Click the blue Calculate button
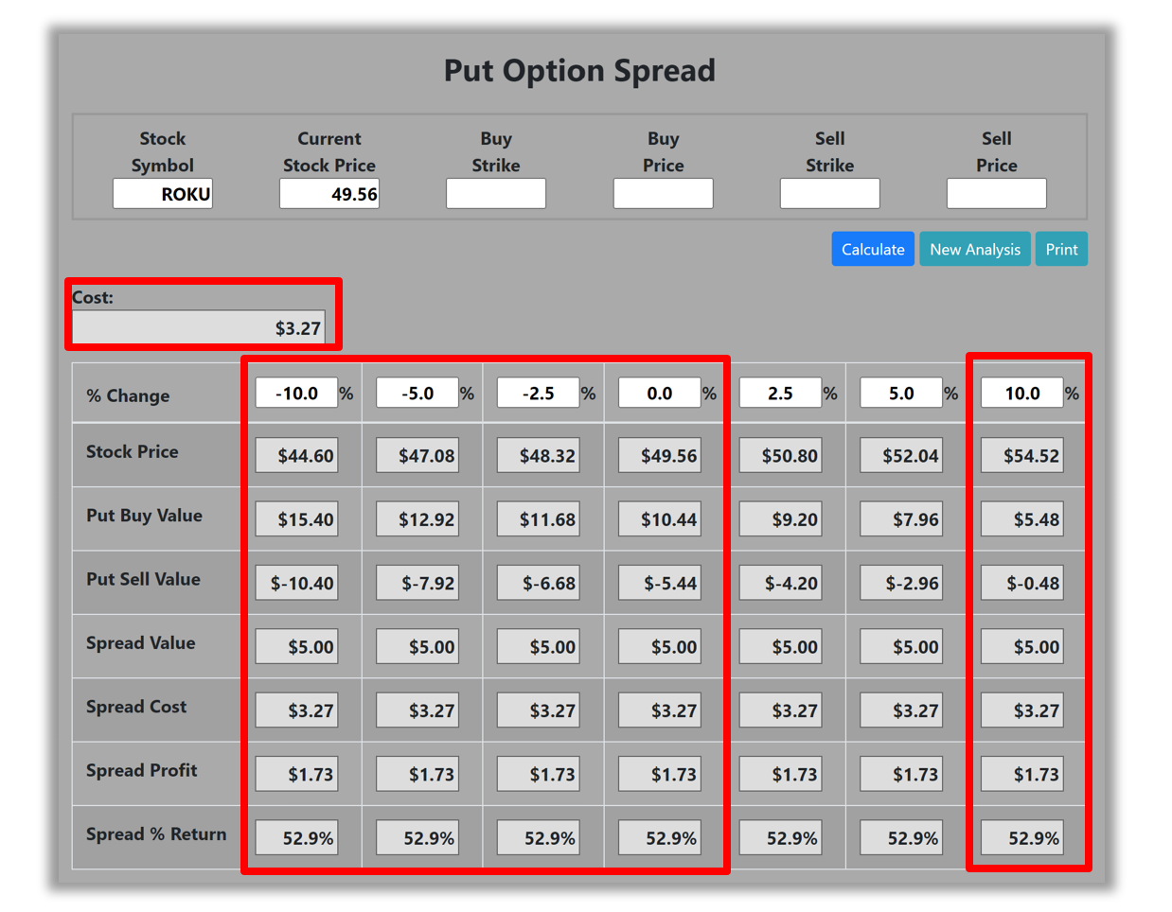The image size is (1172, 912). point(872,250)
